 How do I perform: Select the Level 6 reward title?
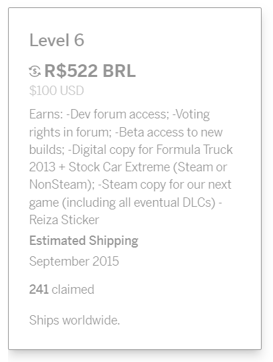[57, 40]
